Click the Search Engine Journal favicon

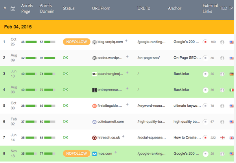(94, 74)
